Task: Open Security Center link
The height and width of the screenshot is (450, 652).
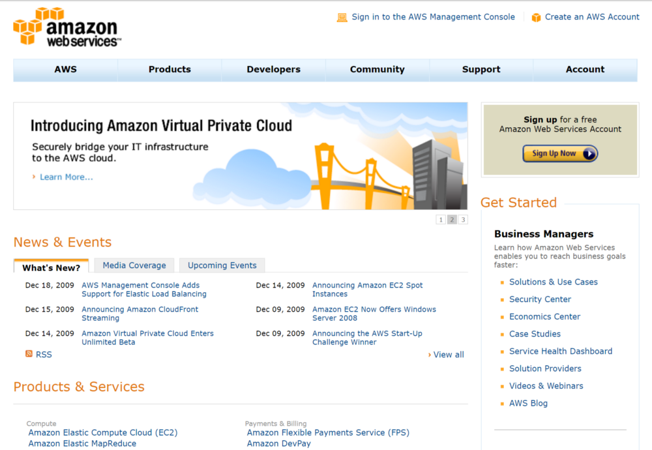Action: (x=540, y=299)
